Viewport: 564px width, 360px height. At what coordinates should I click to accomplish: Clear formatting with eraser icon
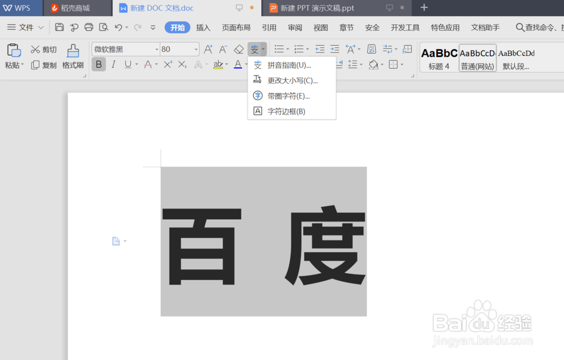pyautogui.click(x=239, y=49)
